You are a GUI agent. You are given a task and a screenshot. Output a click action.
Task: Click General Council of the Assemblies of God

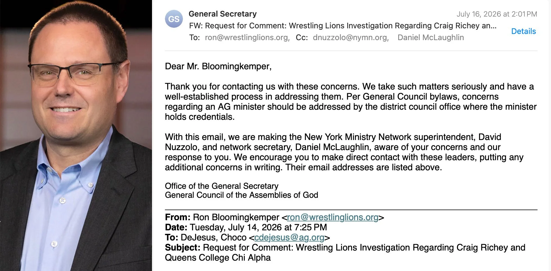tap(241, 195)
